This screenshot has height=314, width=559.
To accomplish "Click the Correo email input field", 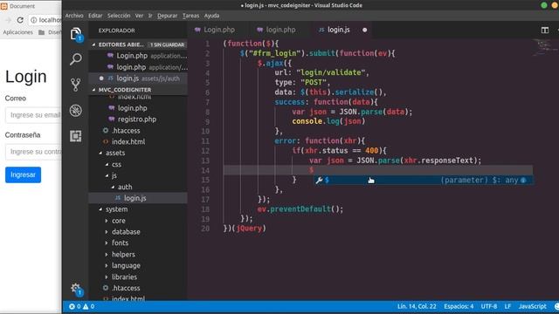I will point(33,115).
